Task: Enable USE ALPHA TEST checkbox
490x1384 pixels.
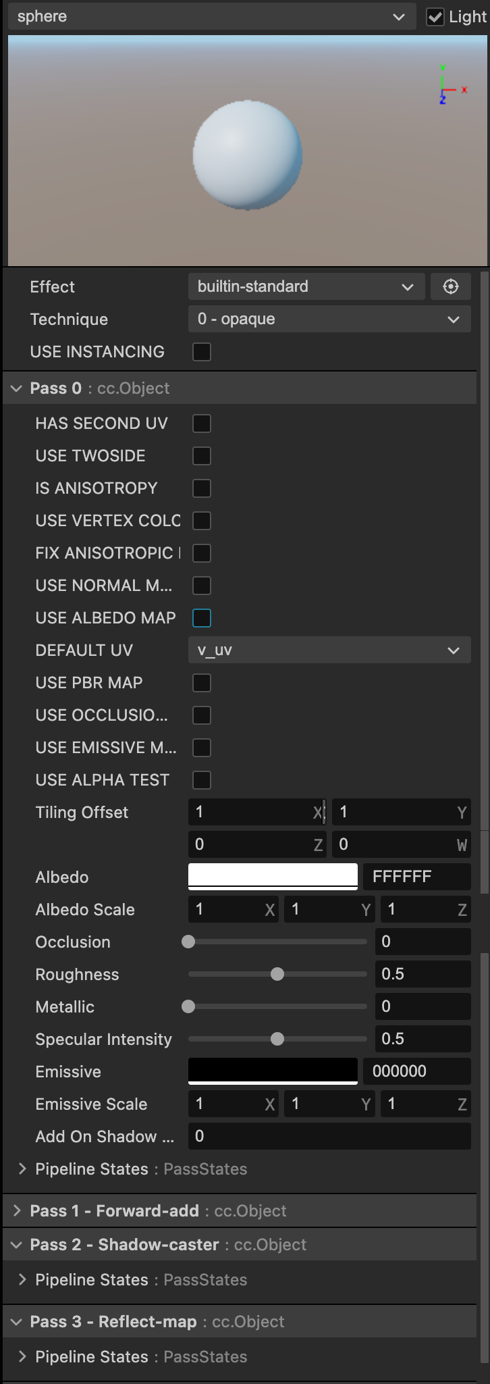Action: pyautogui.click(x=202, y=780)
